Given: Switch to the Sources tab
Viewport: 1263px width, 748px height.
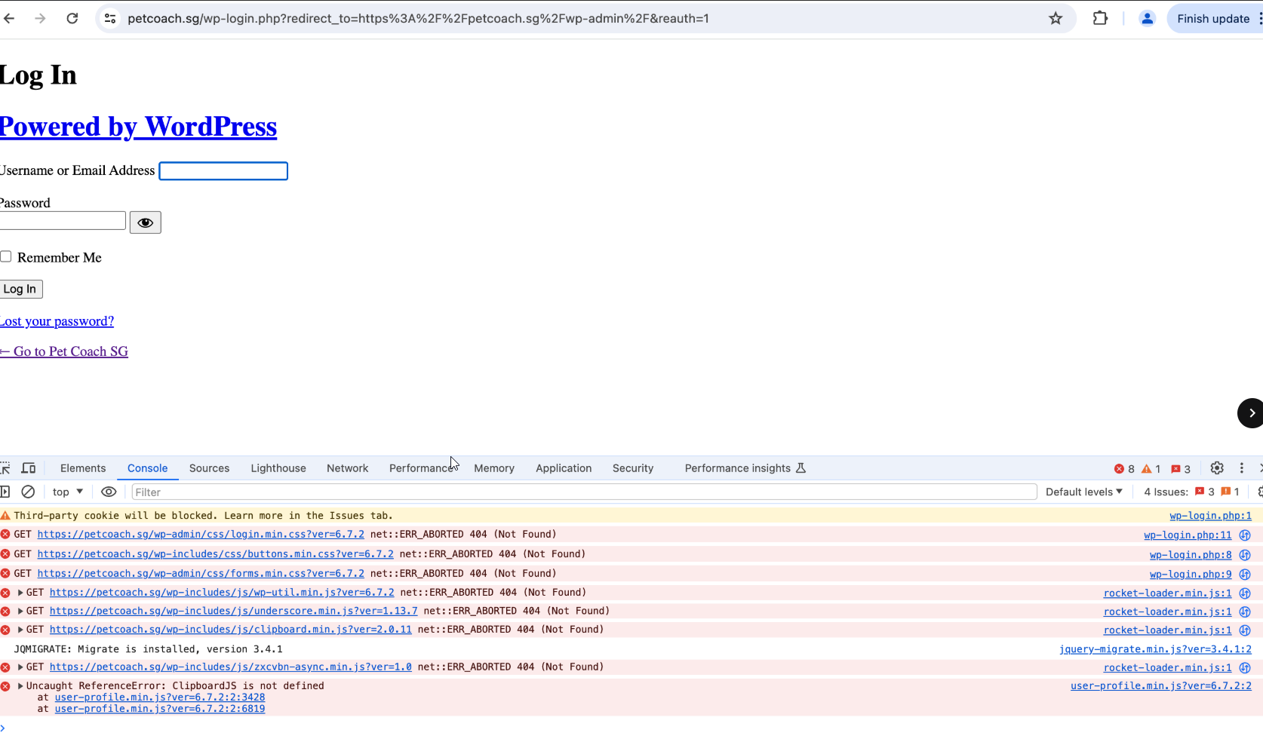Looking at the screenshot, I should click(x=209, y=468).
